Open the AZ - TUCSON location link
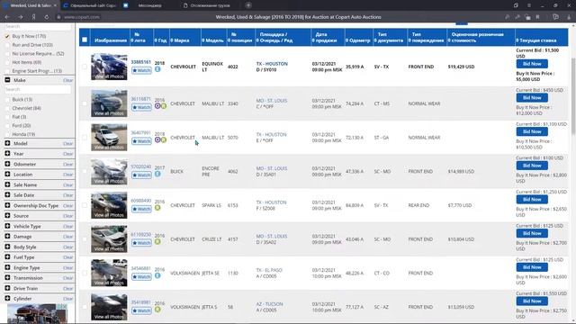The height and width of the screenshot is (324, 576). pyautogui.click(x=270, y=304)
